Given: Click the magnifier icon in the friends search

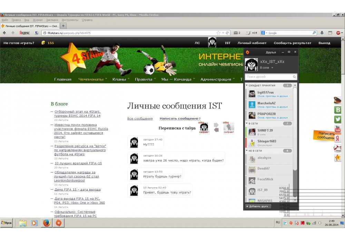Looking at the screenshot, I should (294, 77).
